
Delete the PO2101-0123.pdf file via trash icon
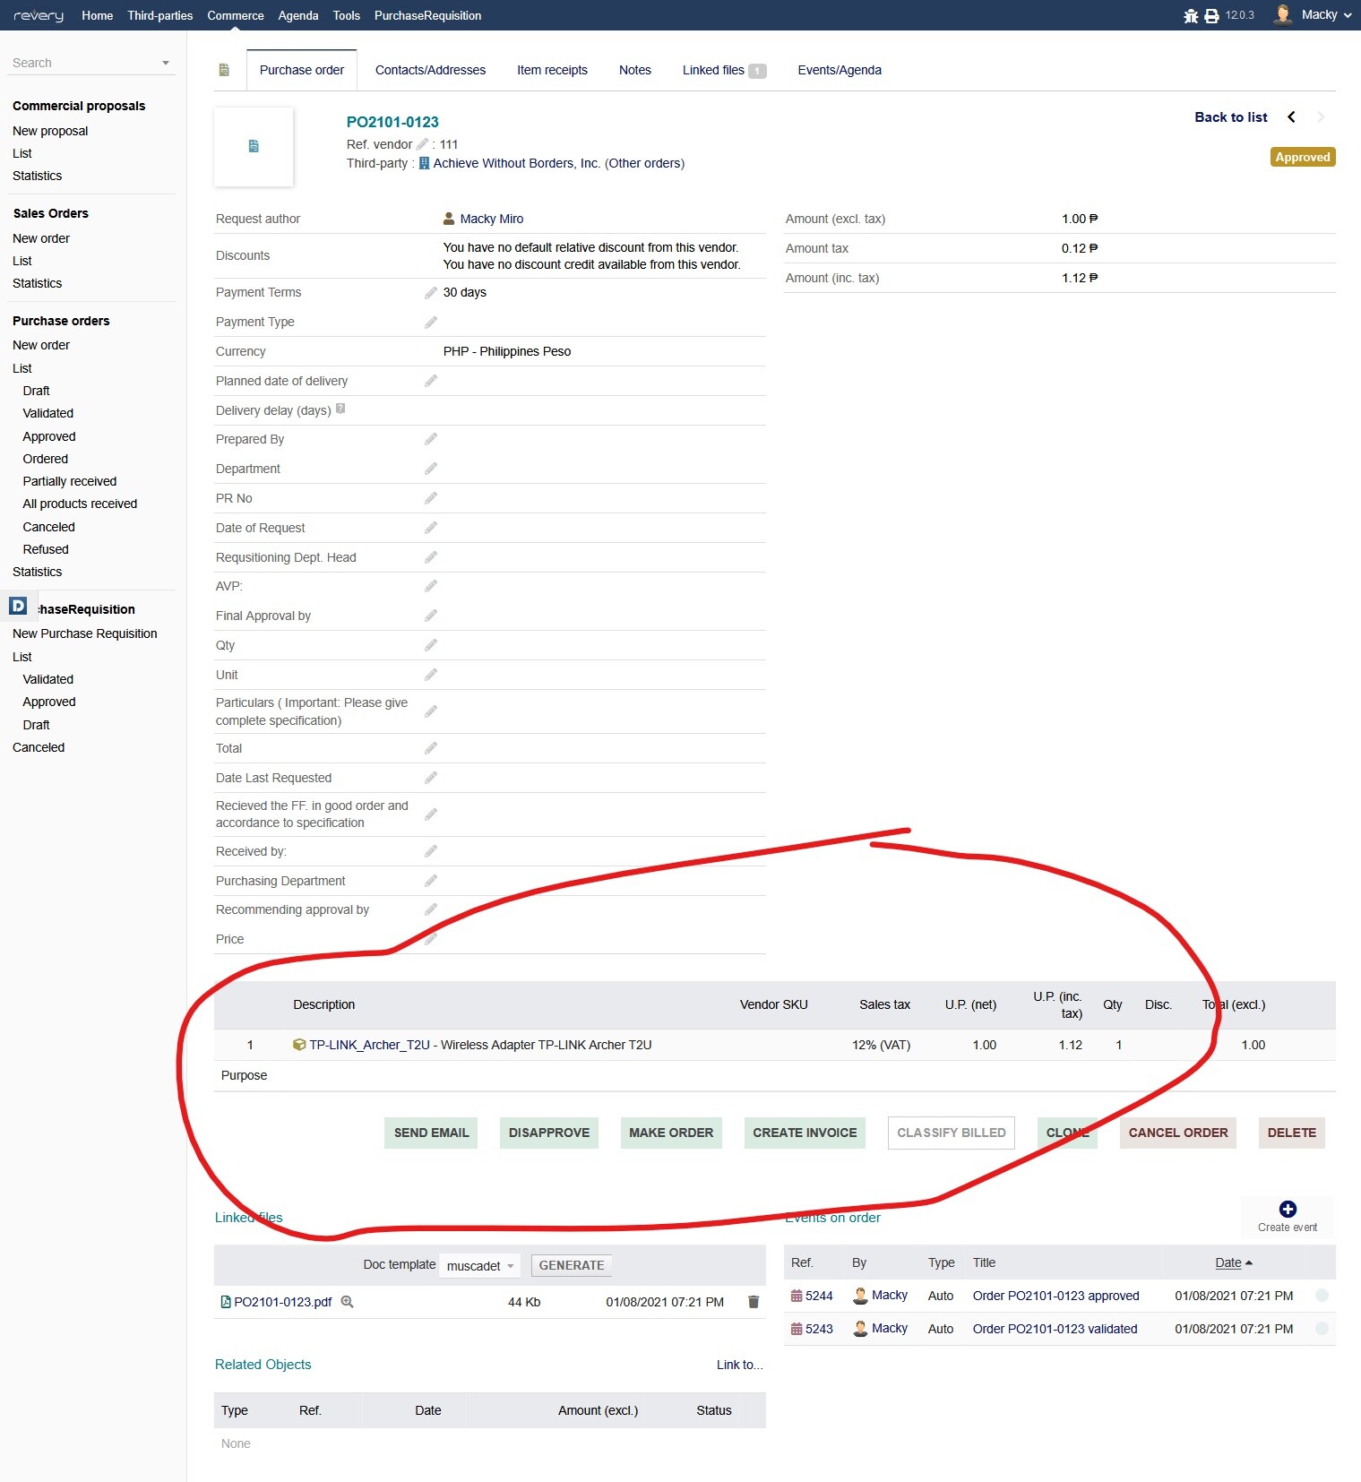[754, 1302]
